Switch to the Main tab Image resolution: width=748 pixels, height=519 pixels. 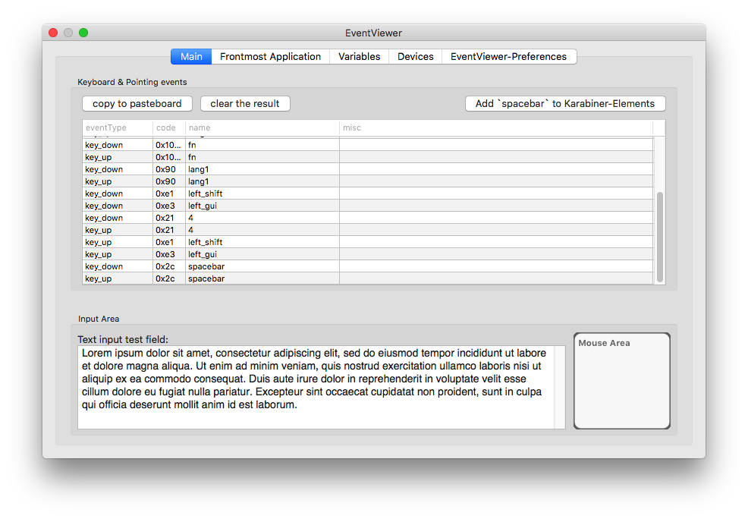coord(191,56)
